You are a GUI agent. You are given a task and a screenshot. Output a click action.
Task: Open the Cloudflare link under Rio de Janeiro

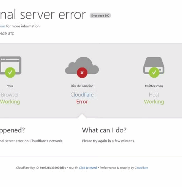[x=82, y=94]
